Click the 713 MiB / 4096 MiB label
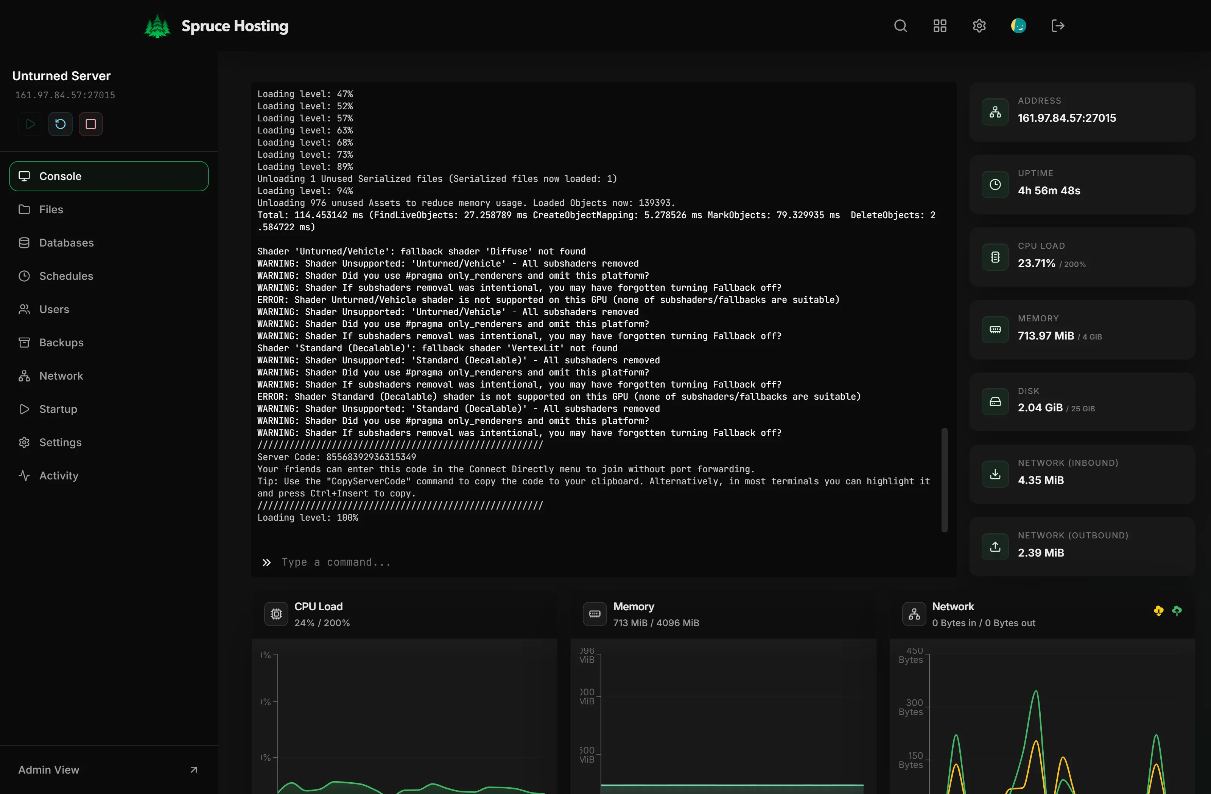The image size is (1211, 794). click(656, 623)
